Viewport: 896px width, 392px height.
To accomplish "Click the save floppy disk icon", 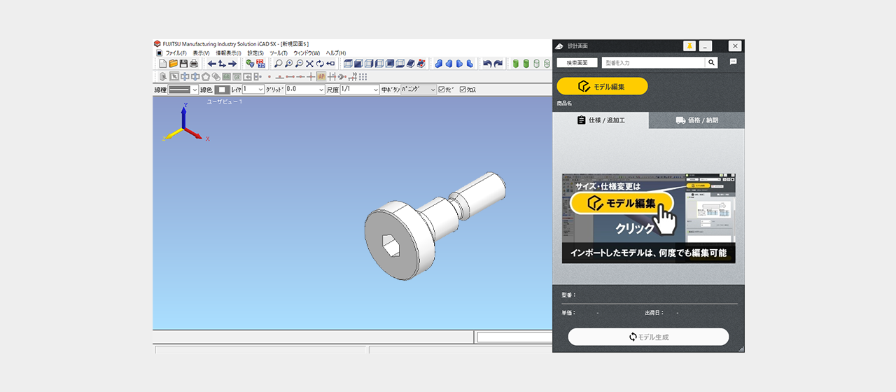I will click(x=183, y=64).
